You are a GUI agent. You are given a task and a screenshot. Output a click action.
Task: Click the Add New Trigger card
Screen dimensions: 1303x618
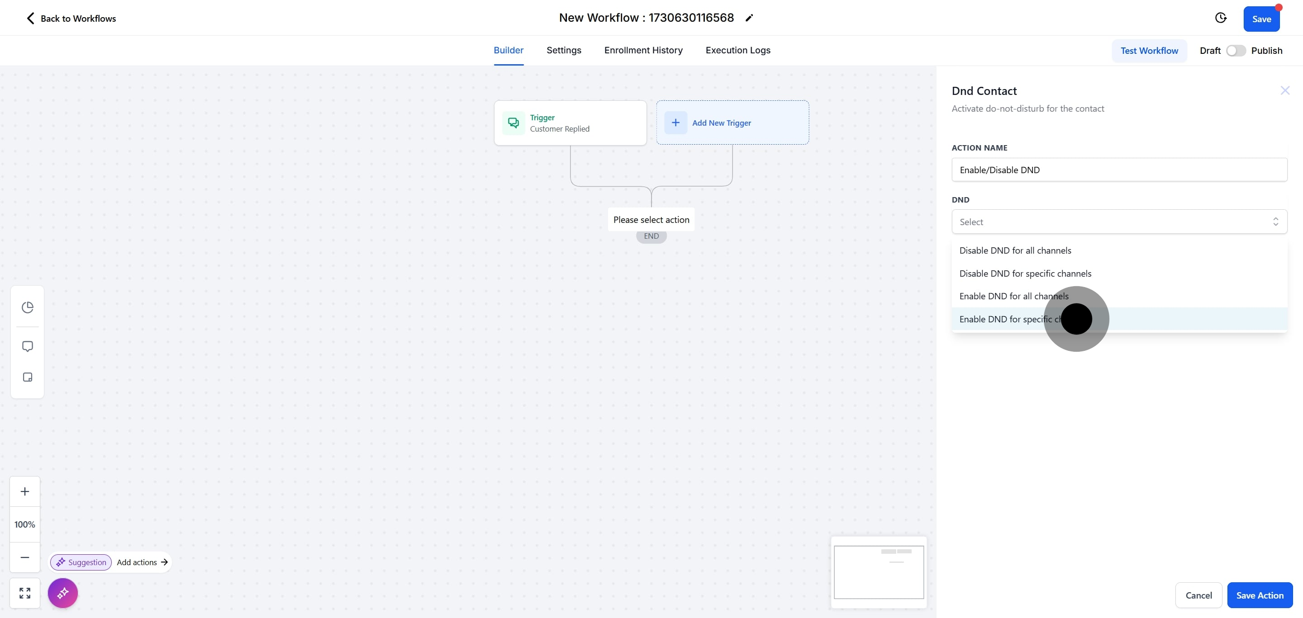732,123
